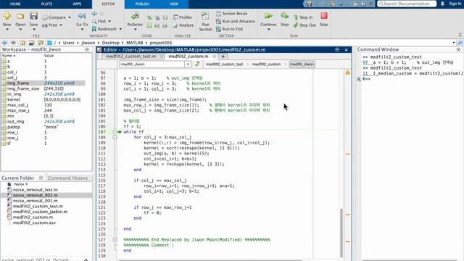
Task: Switch to the HOME ribbon tab
Action: 15,4
